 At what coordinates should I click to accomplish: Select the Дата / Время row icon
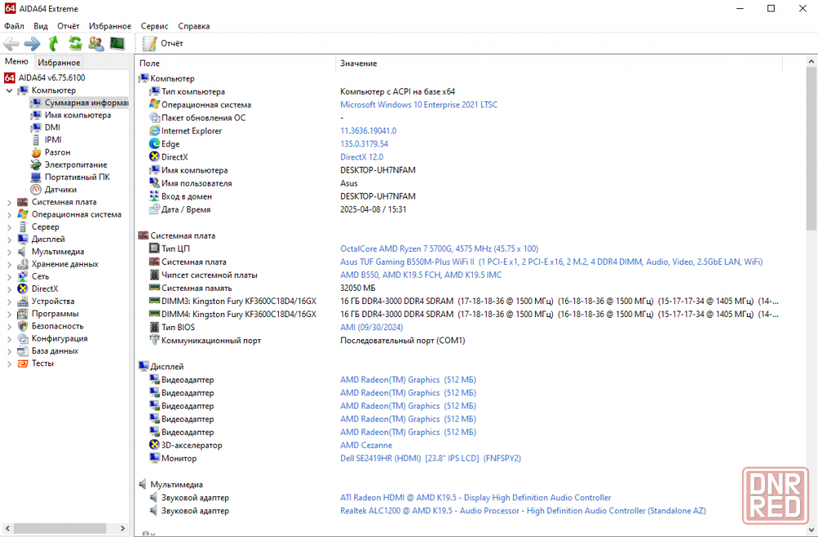click(155, 209)
